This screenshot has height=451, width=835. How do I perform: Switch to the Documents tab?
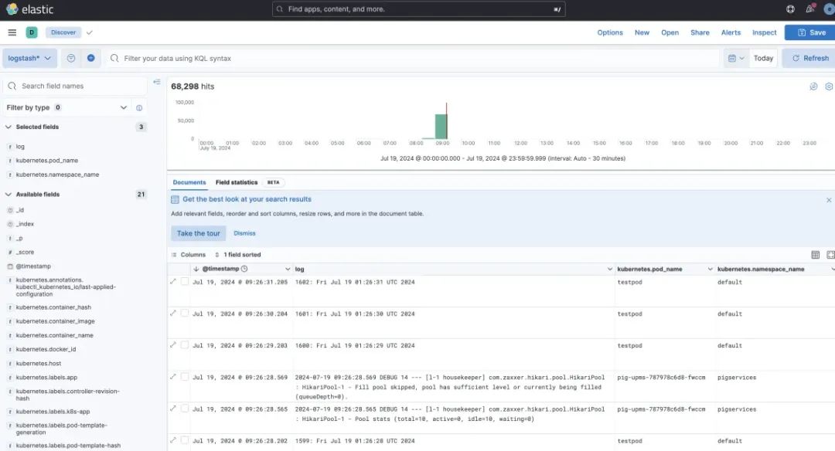(x=189, y=182)
